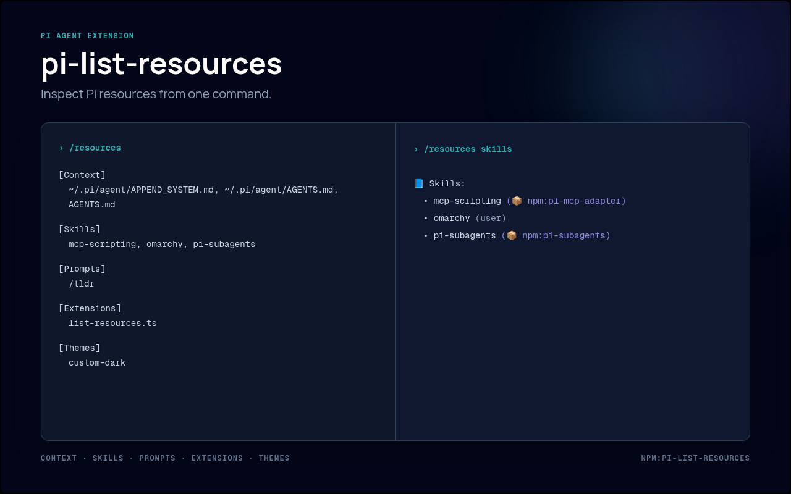
Task: Click "EXTENSIONS" in the footer
Action: (x=218, y=458)
